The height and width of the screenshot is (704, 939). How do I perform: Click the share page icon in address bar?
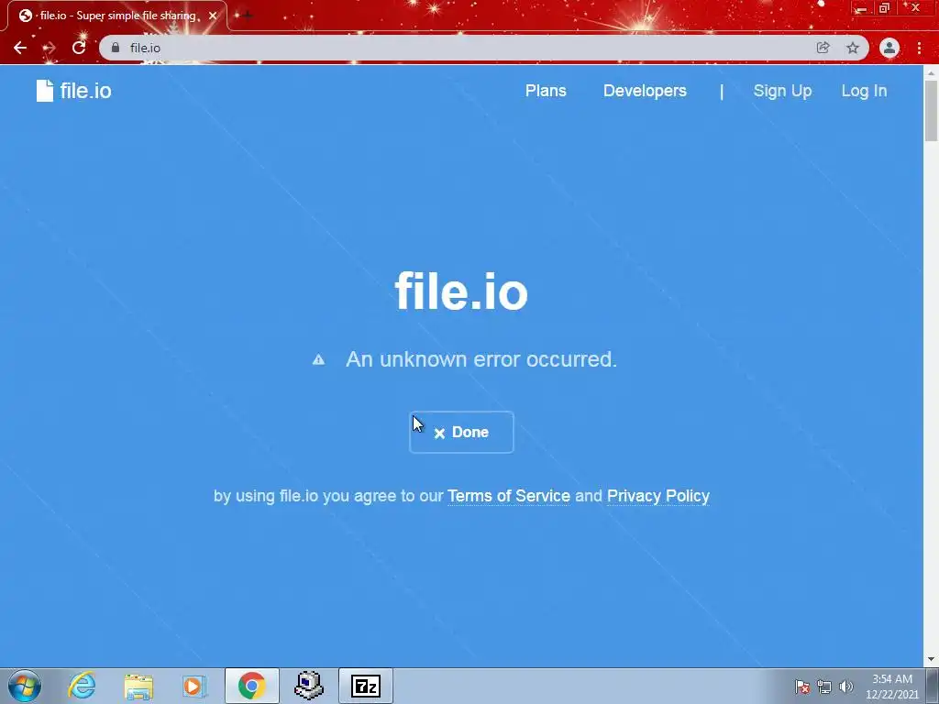pyautogui.click(x=823, y=48)
